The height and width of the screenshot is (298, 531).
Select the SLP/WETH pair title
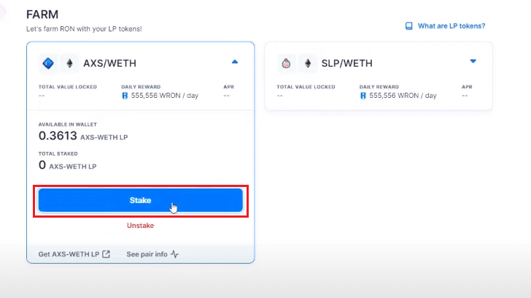point(346,64)
